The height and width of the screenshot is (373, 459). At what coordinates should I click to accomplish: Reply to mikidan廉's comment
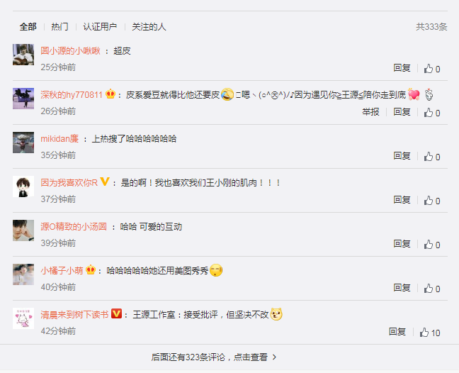(x=402, y=155)
